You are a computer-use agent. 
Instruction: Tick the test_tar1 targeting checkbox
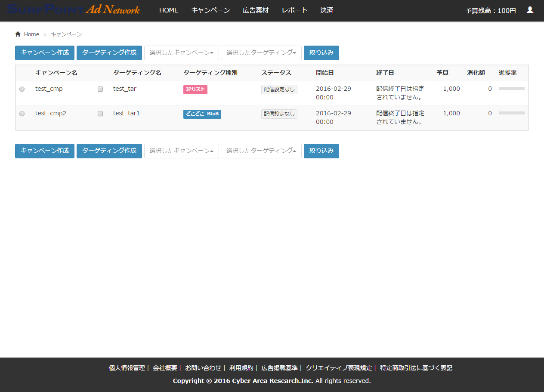click(x=100, y=114)
